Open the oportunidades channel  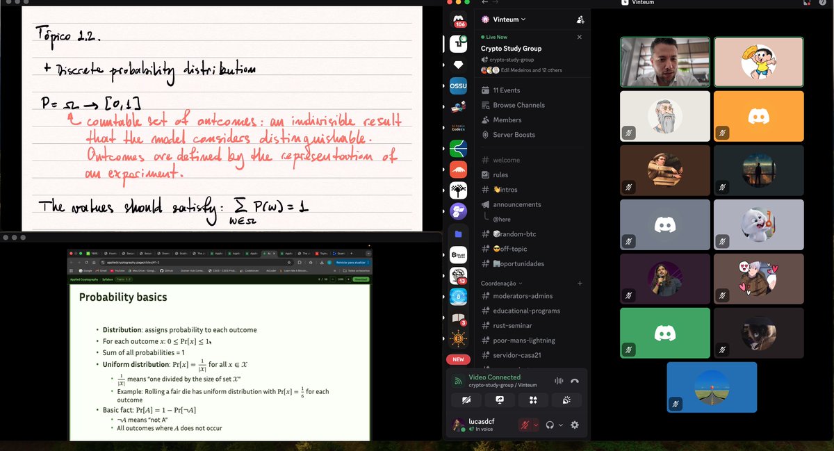tap(532, 263)
